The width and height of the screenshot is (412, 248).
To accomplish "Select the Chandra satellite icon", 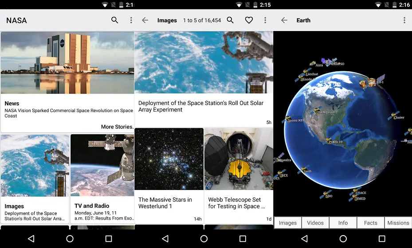I will (x=279, y=157).
